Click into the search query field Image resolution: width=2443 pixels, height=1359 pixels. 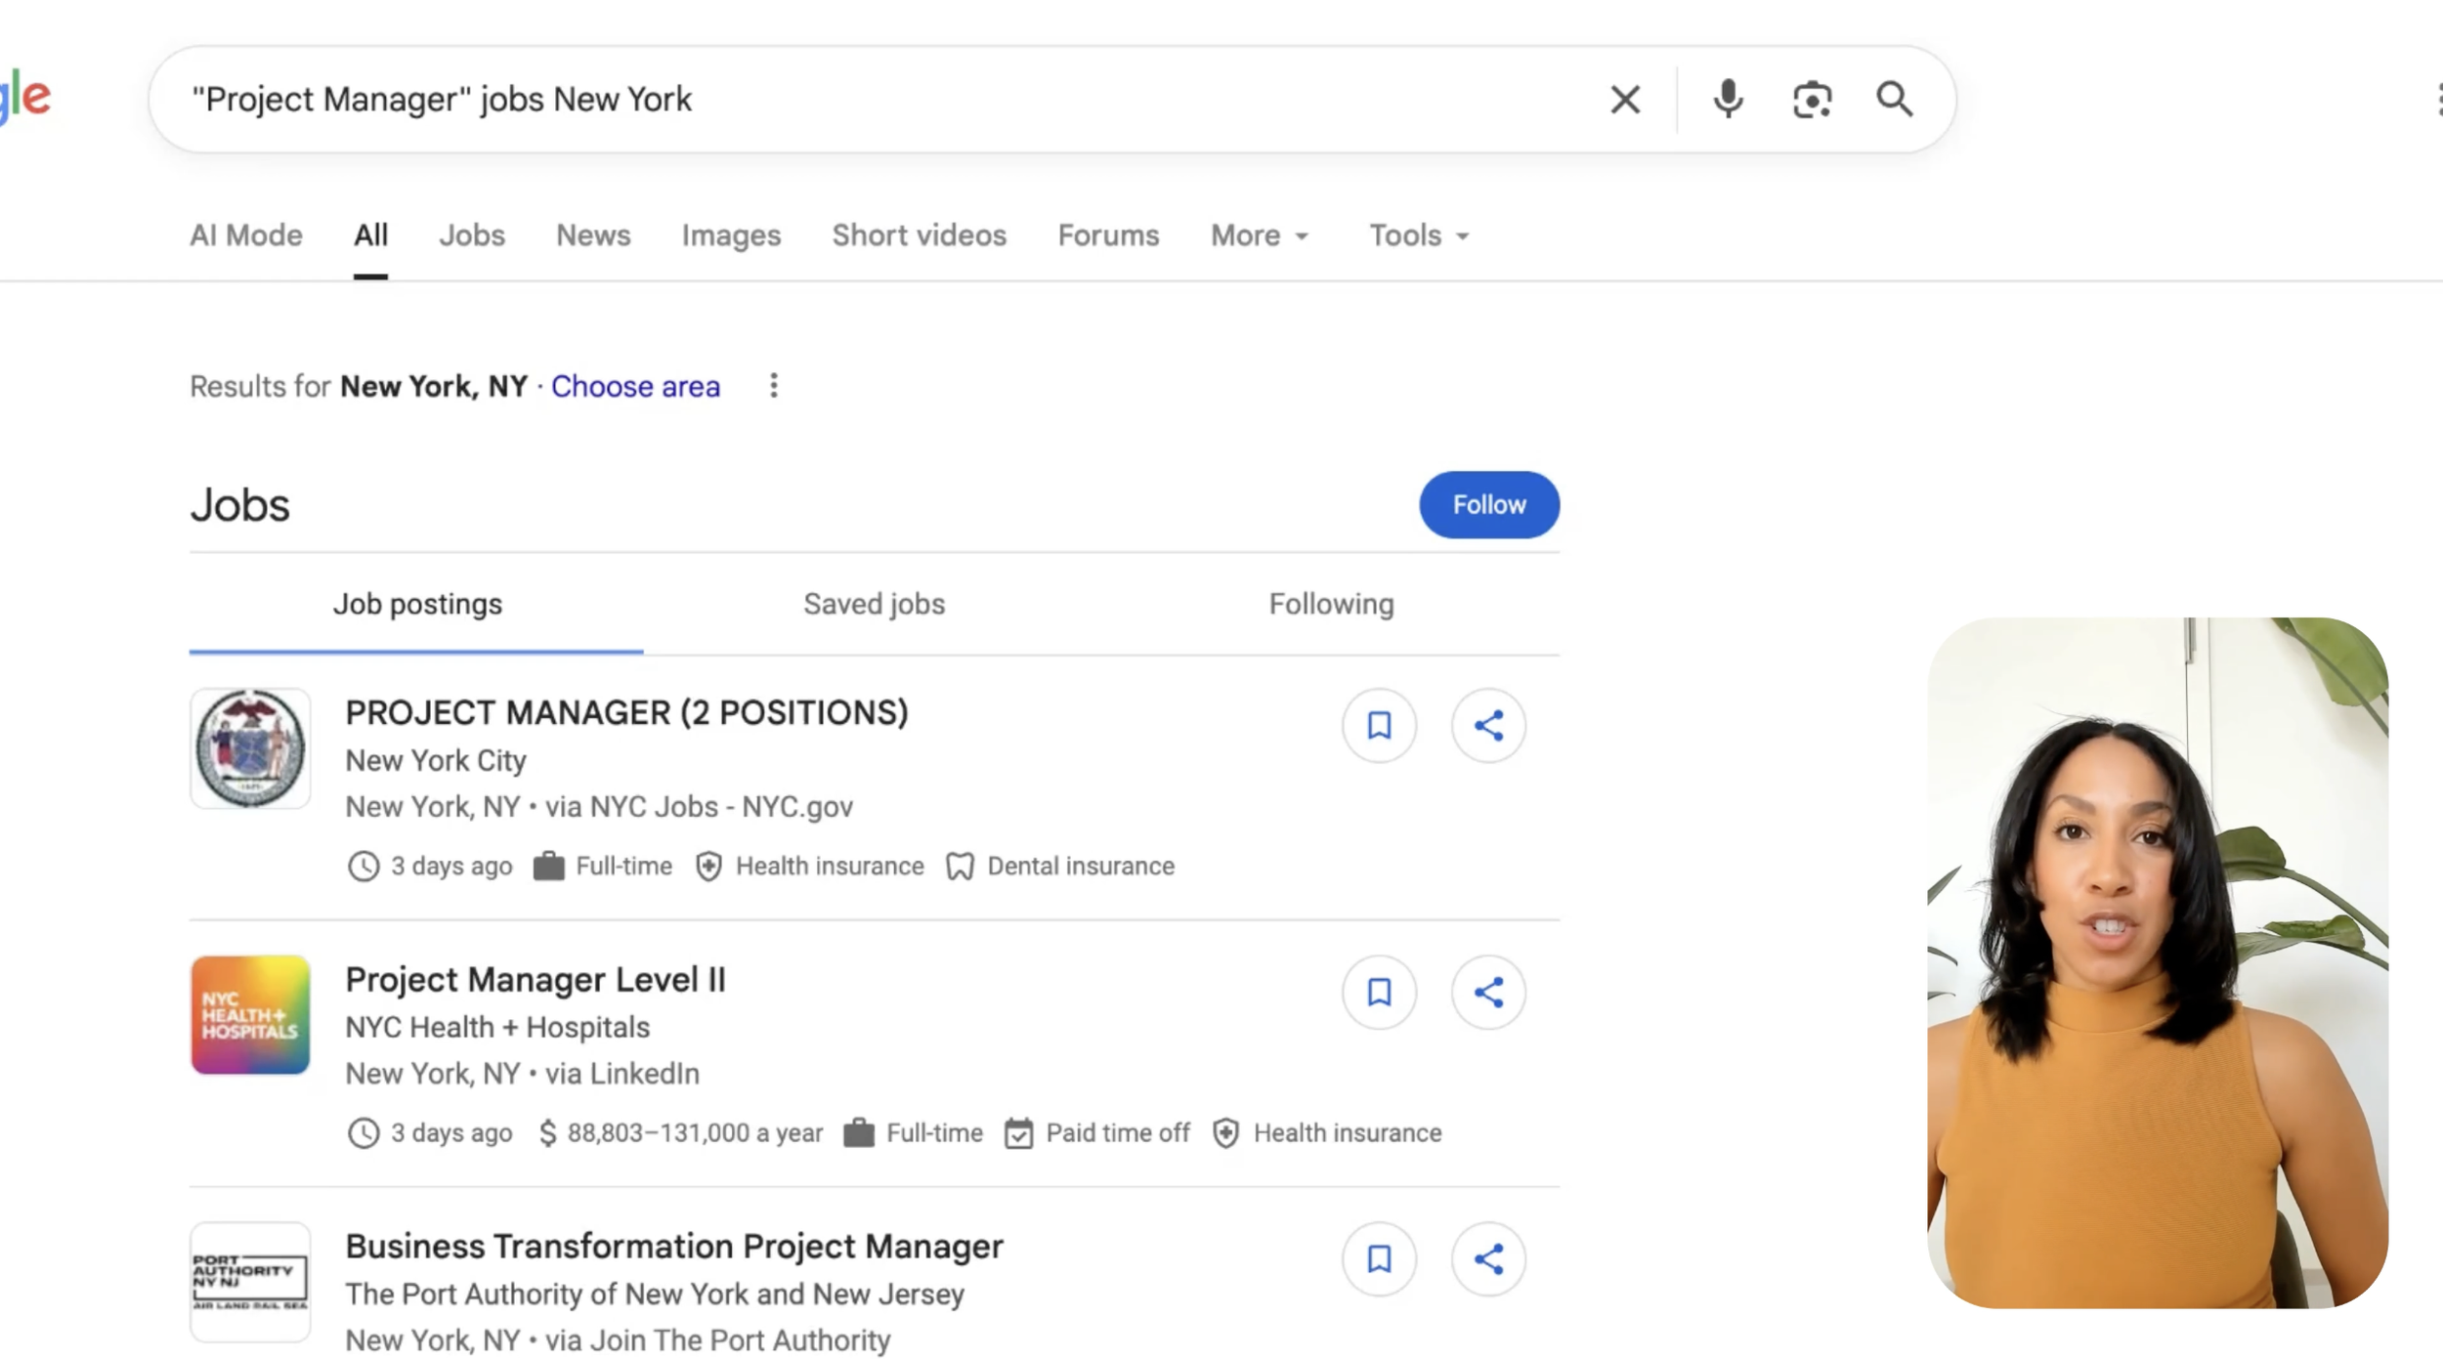point(879,99)
